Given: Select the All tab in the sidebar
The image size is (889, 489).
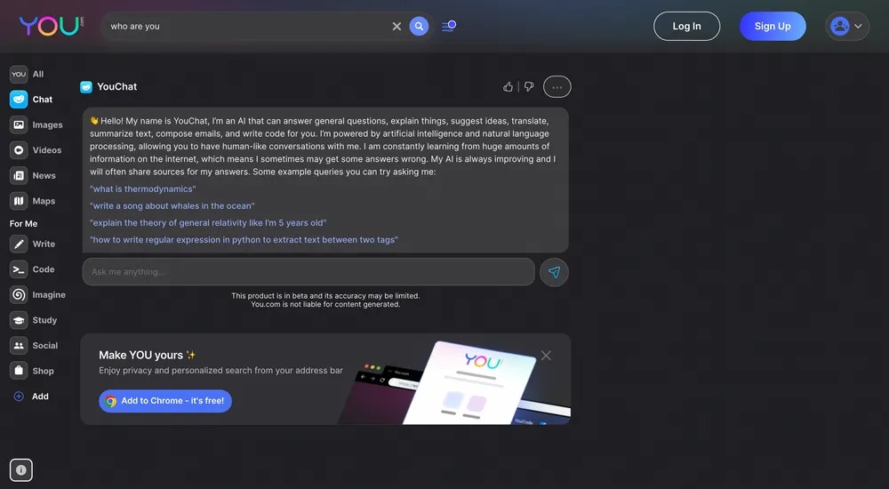Looking at the screenshot, I should [x=28, y=74].
